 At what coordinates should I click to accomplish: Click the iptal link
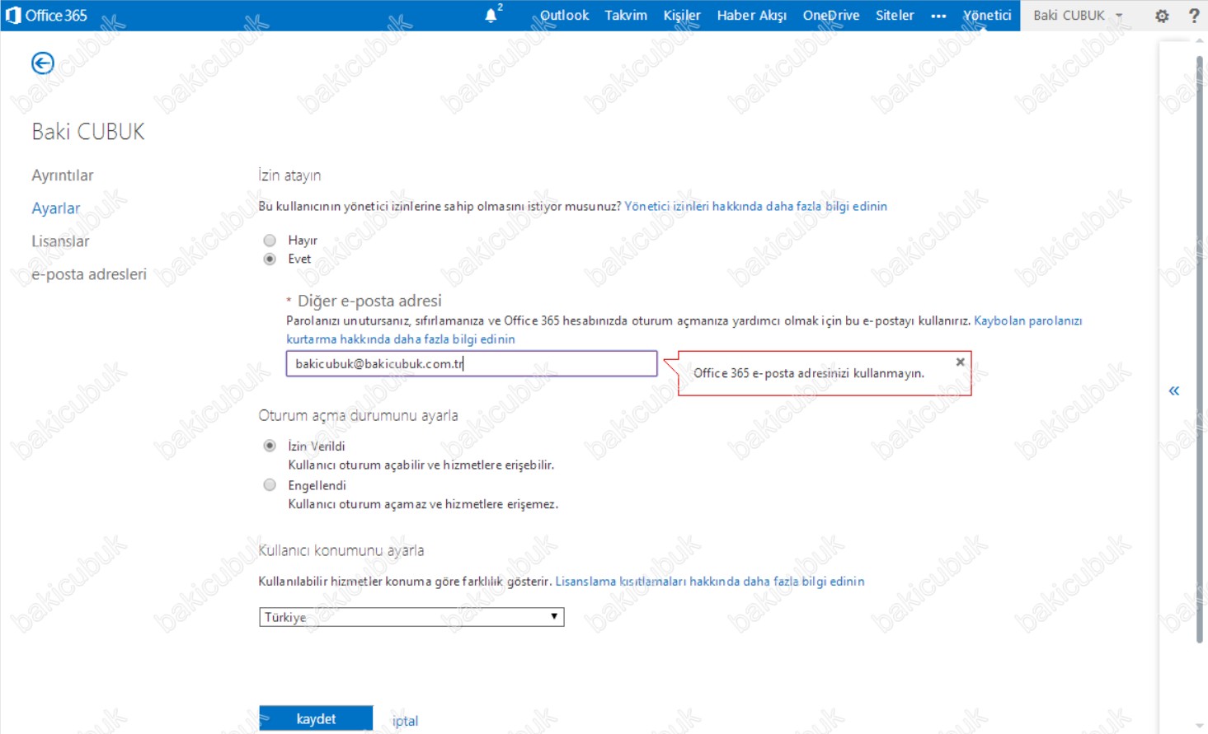click(405, 721)
